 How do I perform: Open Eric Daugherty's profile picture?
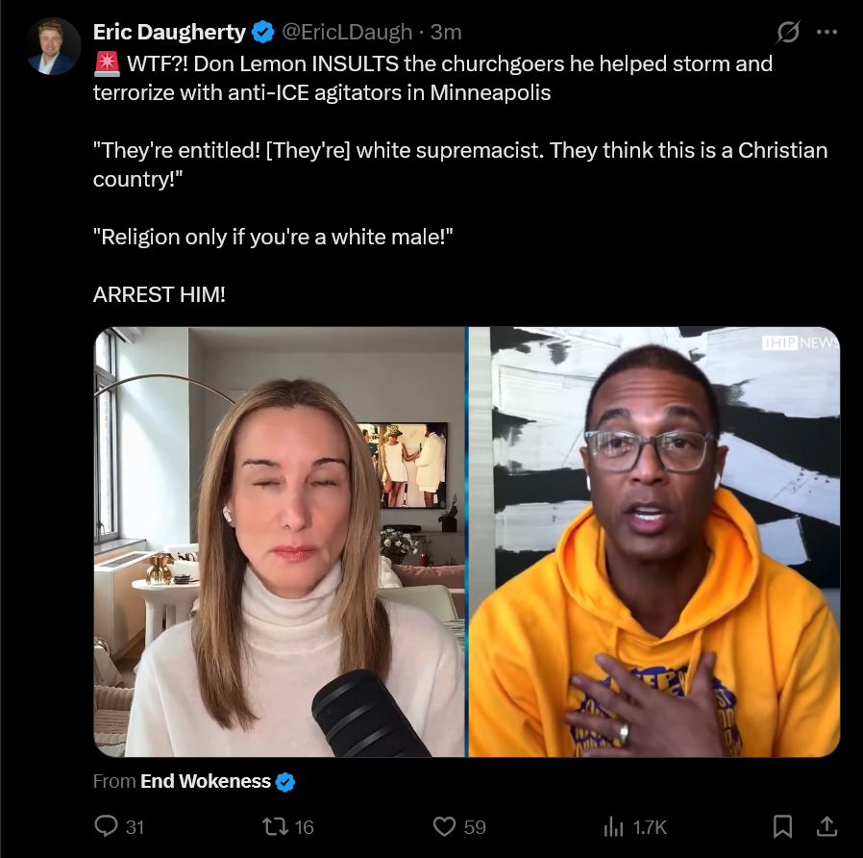tap(53, 46)
